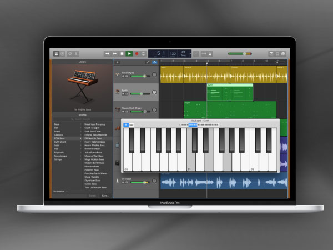The width and height of the screenshot is (333, 250).
Task: Start recording with the red Record button
Action: click(x=137, y=54)
